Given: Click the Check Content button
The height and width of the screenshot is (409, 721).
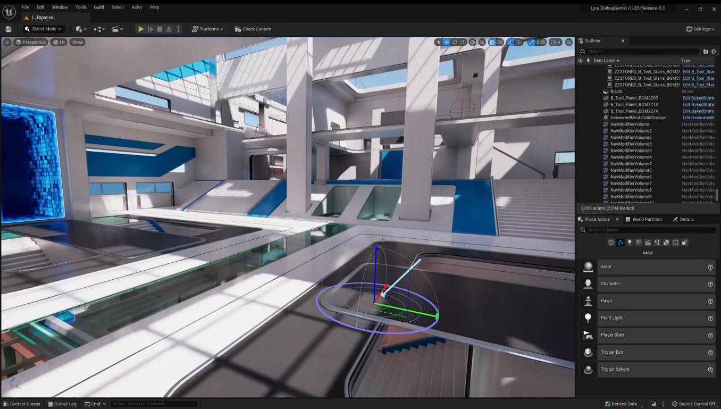Looking at the screenshot, I should point(253,29).
